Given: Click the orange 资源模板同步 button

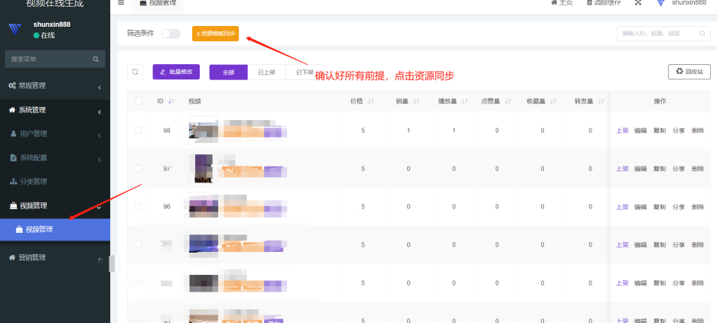Looking at the screenshot, I should 215,34.
